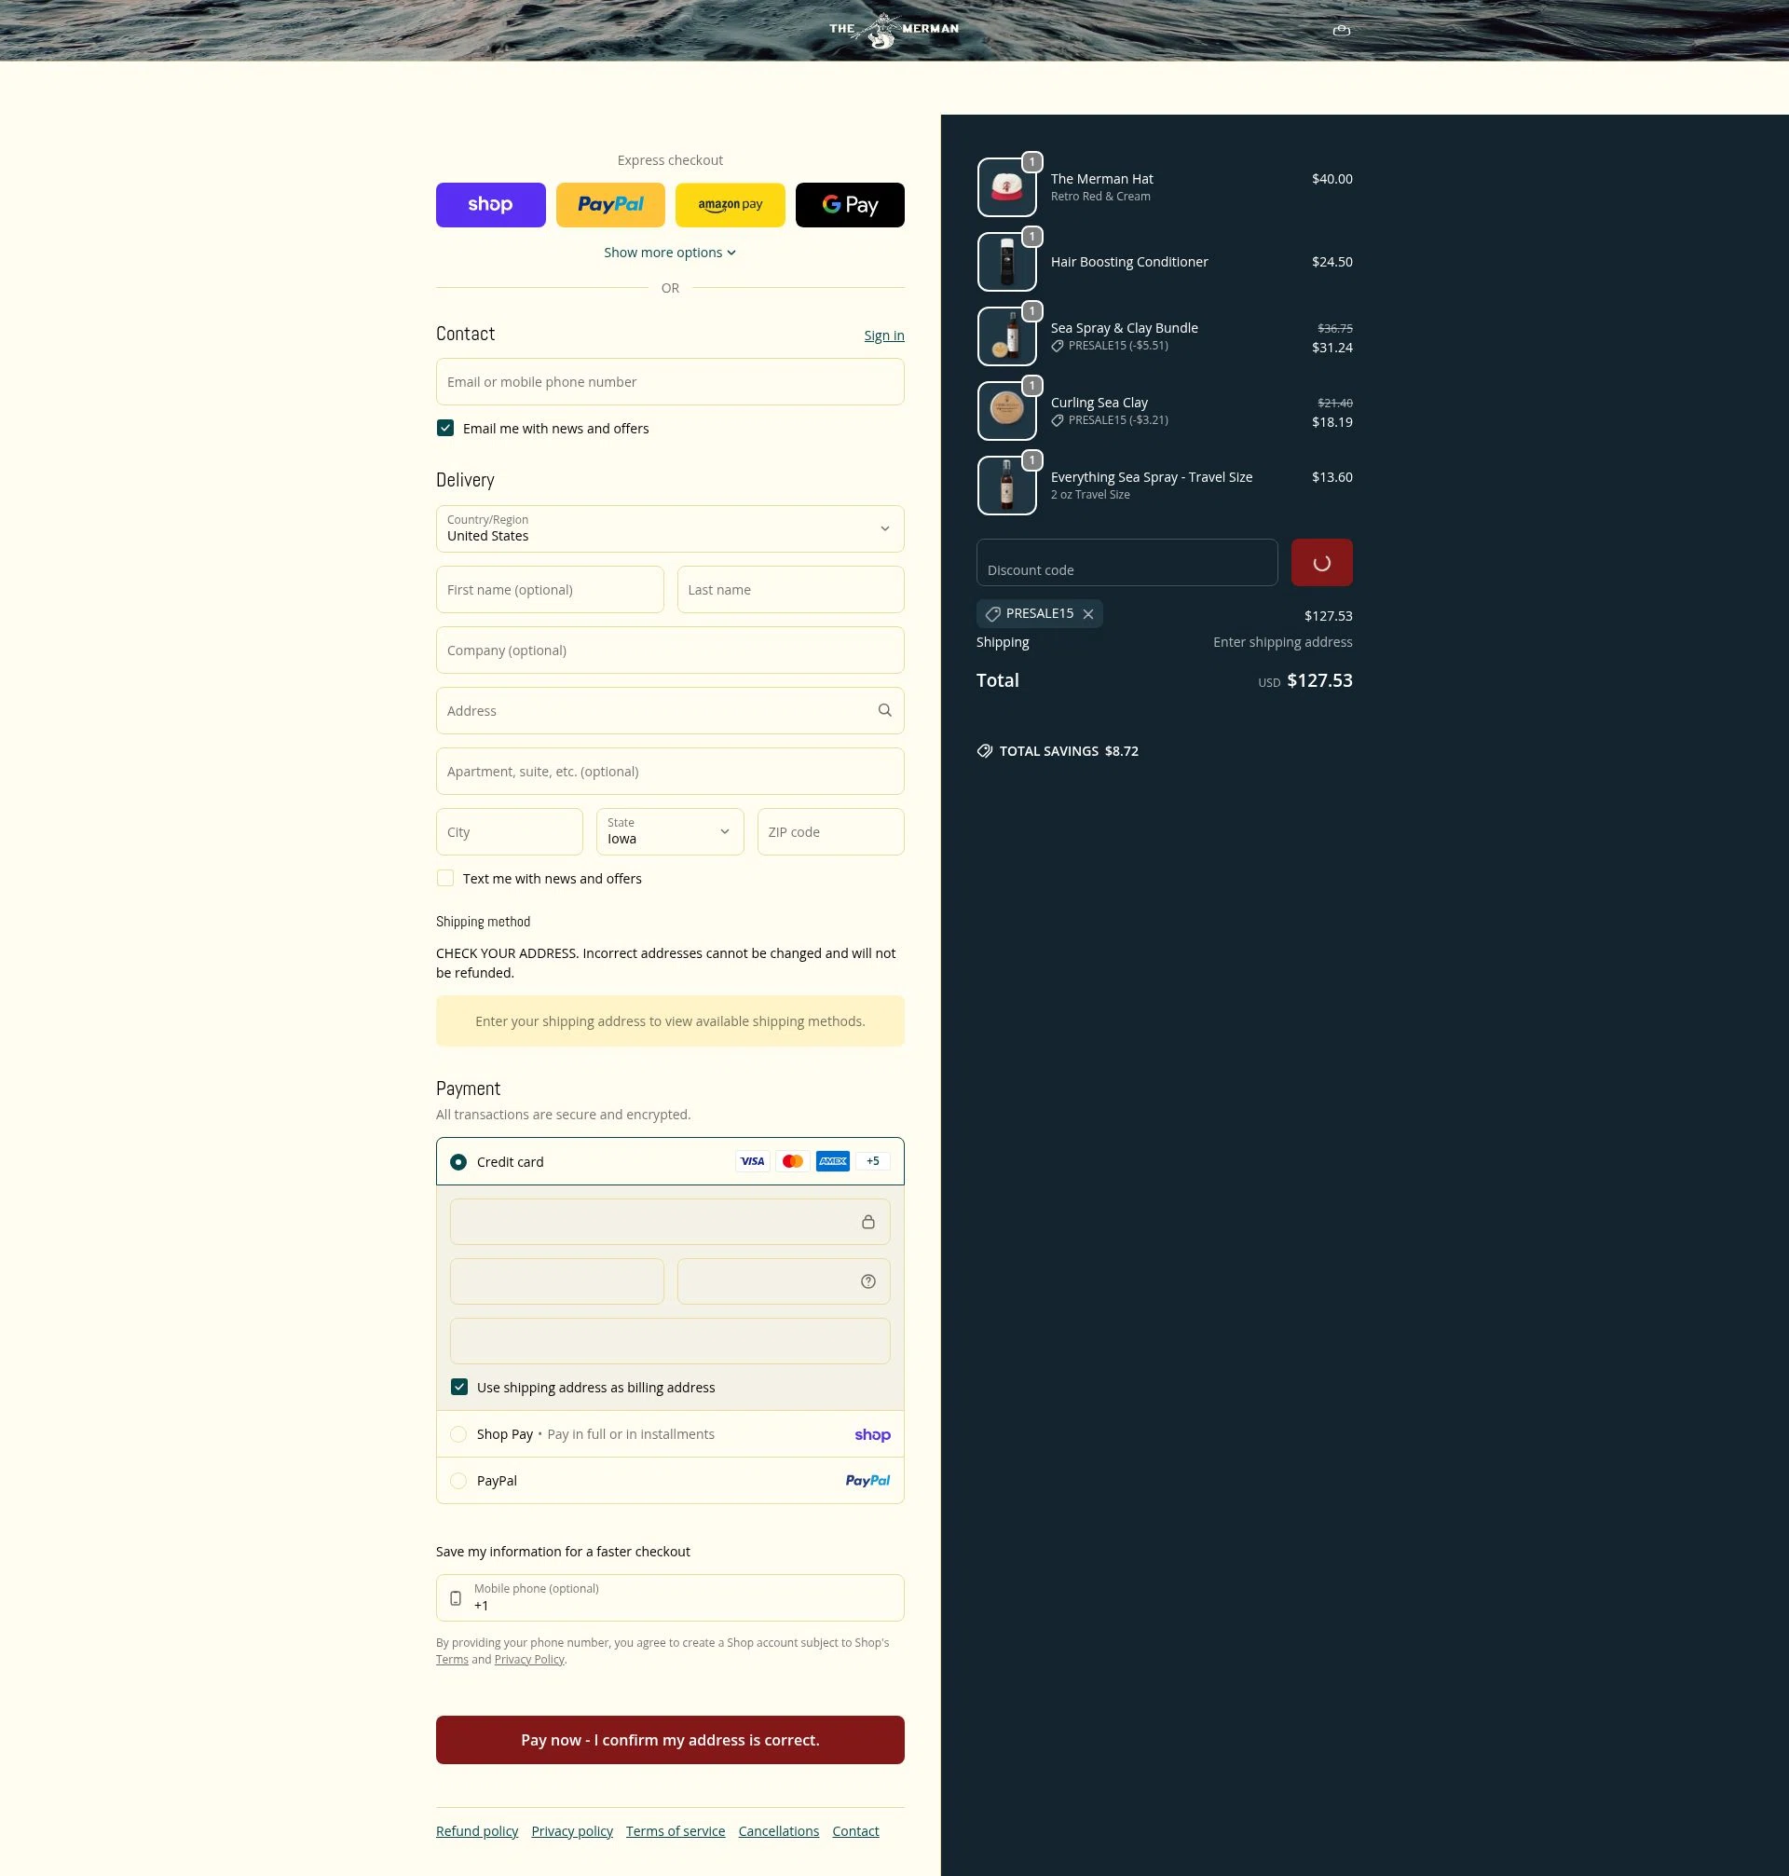Screen dimensions: 1789x1876
Task: Click the discount code apply button
Action: pyautogui.click(x=1322, y=562)
